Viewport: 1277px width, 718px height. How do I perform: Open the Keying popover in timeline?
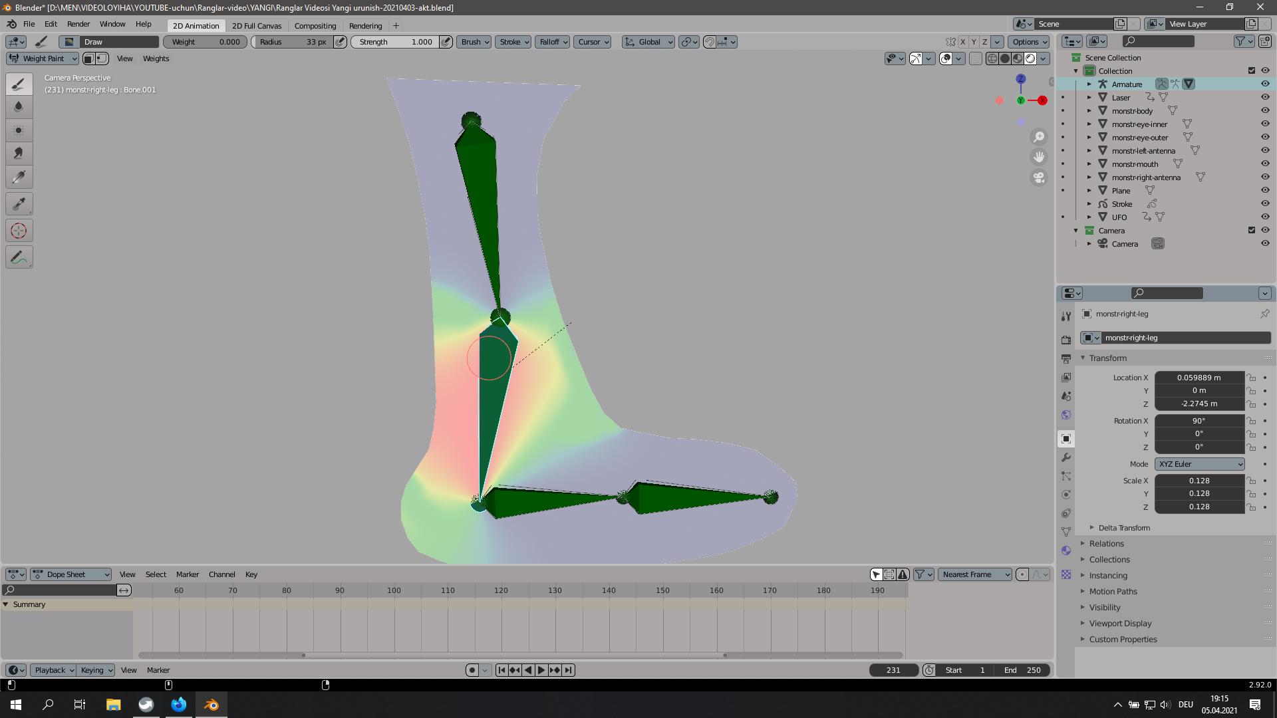(x=96, y=670)
